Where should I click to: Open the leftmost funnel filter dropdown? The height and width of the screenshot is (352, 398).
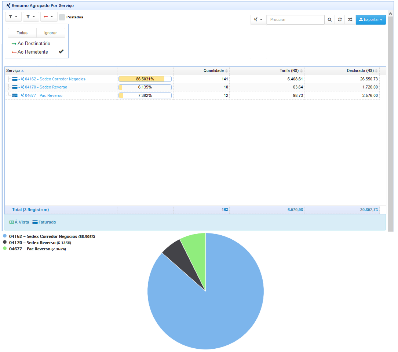point(13,17)
